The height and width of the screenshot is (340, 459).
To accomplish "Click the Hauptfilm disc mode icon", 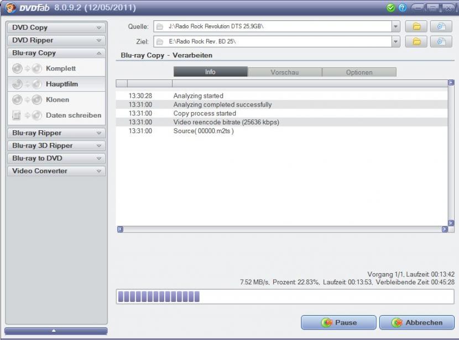I will (x=27, y=84).
